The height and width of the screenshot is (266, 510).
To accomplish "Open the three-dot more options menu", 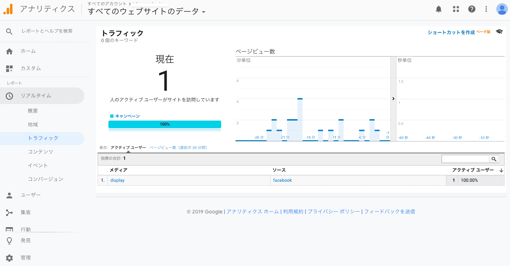I will [x=486, y=9].
